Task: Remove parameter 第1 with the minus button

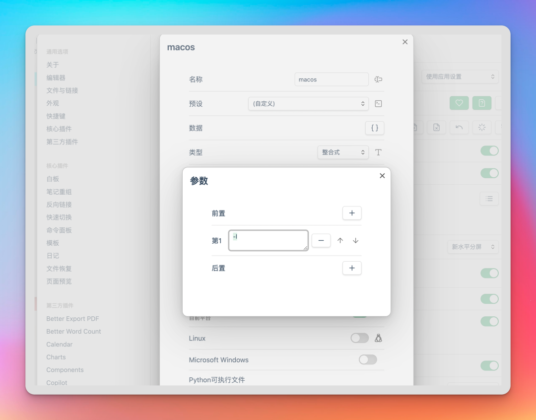Action: (x=321, y=240)
